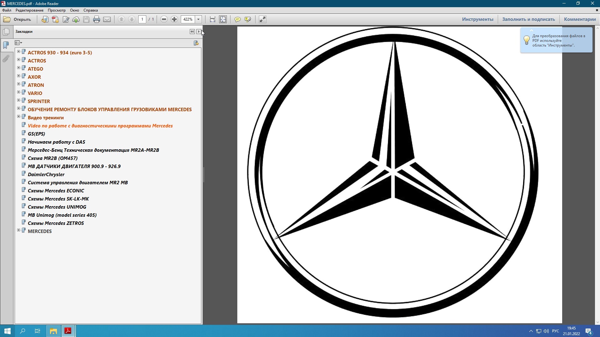The width and height of the screenshot is (600, 337).
Task: Click the Highlight text tool icon
Action: (248, 19)
